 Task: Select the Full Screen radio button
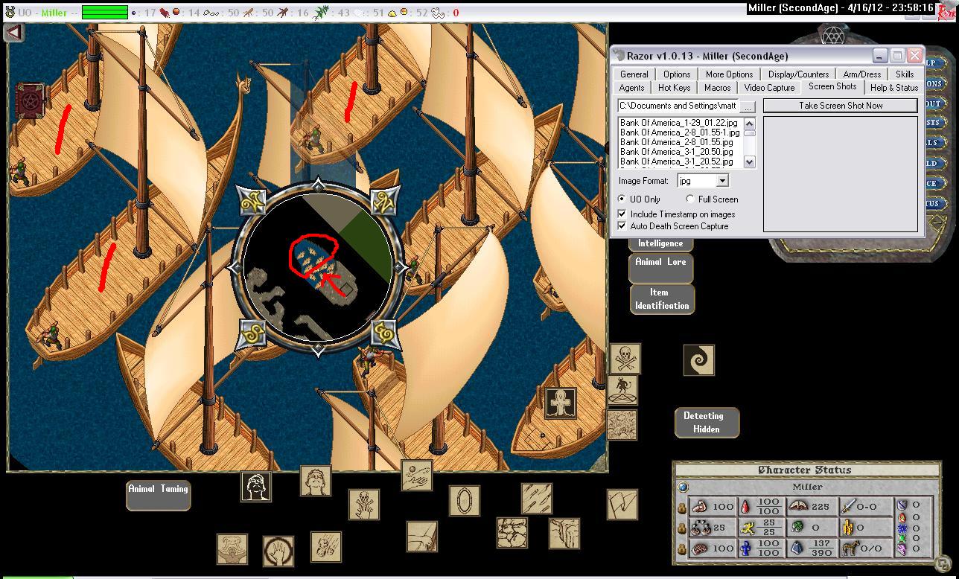click(x=690, y=199)
